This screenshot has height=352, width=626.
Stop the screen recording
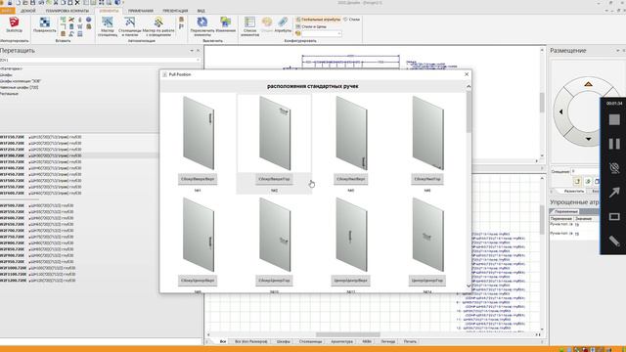point(614,119)
